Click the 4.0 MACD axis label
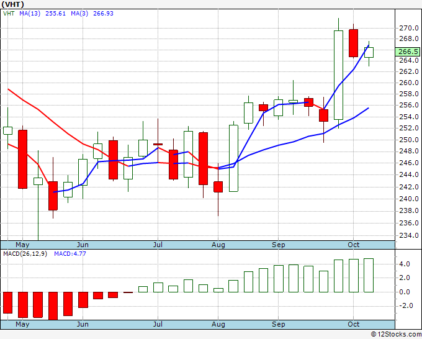This screenshot has height=339, width=422. (405, 264)
